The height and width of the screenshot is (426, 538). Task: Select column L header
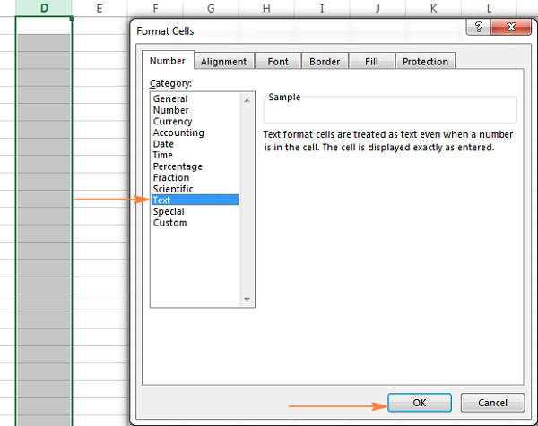tap(490, 8)
